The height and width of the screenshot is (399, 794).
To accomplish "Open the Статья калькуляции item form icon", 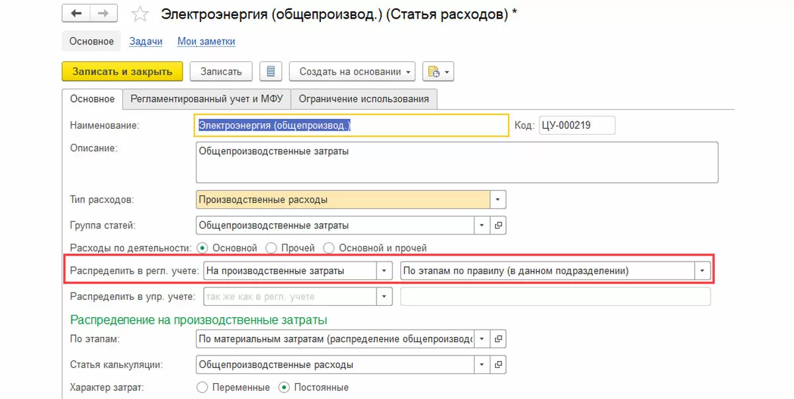I will coord(498,365).
